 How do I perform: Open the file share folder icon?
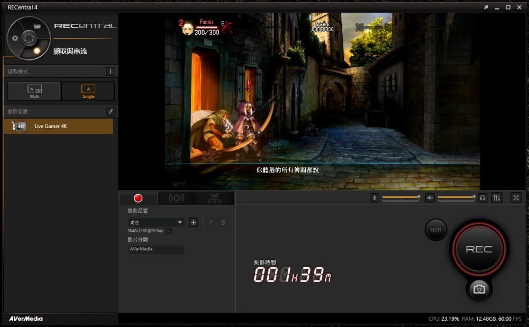(x=37, y=25)
